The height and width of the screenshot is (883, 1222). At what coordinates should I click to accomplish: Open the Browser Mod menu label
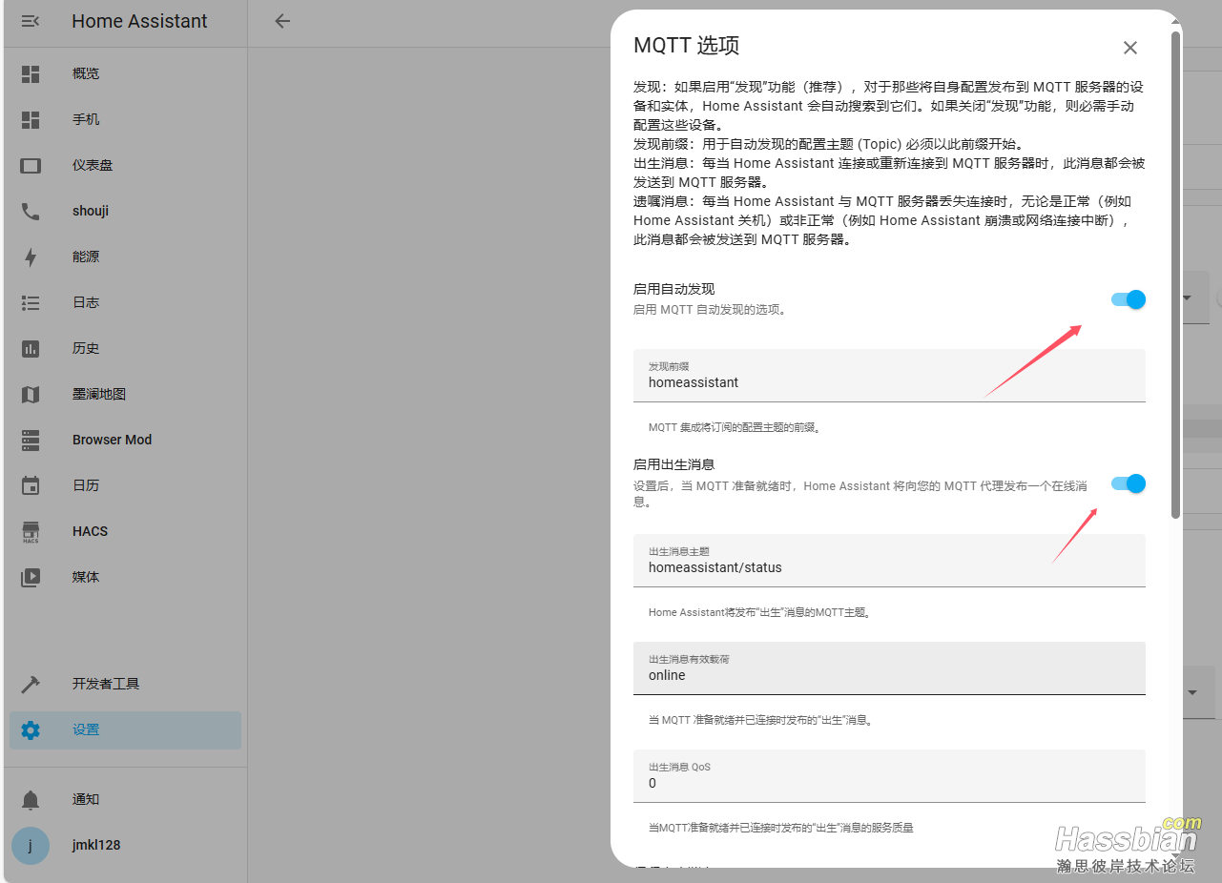click(112, 440)
